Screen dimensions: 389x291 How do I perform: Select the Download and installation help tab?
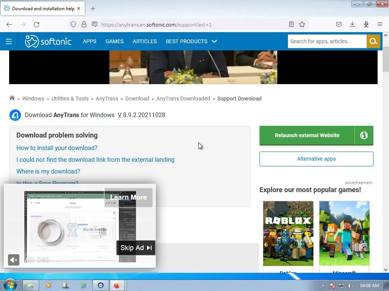[43, 9]
